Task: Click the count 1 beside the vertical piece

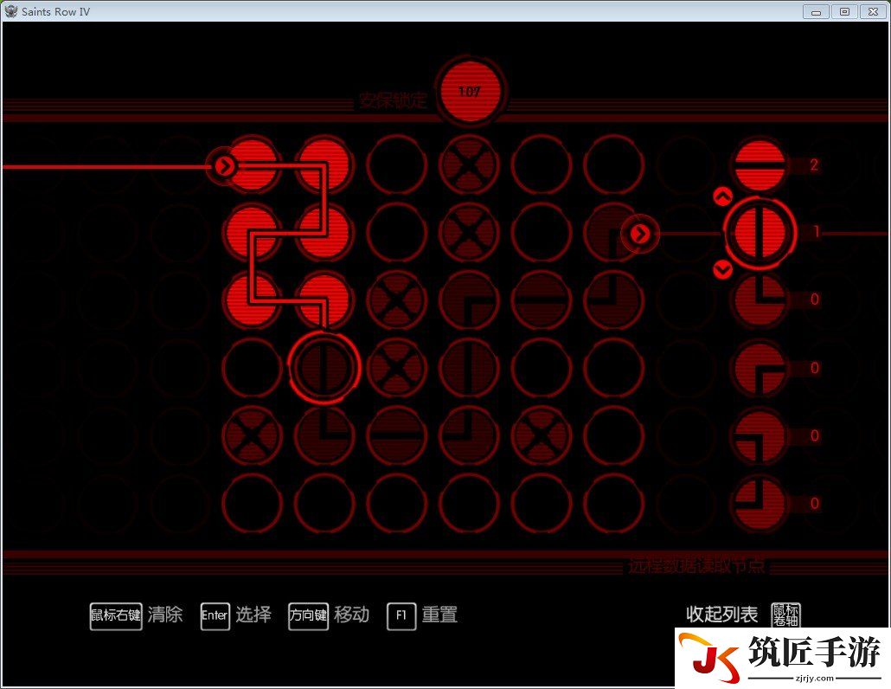Action: click(816, 232)
